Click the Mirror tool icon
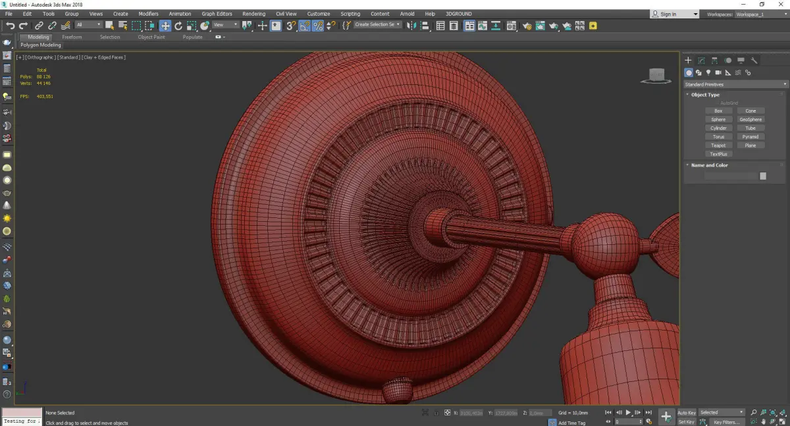The image size is (790, 426). tap(411, 26)
